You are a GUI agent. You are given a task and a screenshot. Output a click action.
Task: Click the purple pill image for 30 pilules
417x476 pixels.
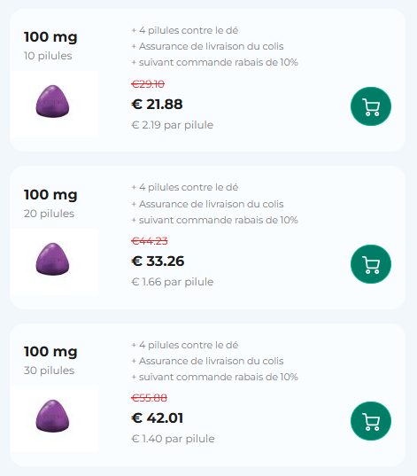pos(52,416)
